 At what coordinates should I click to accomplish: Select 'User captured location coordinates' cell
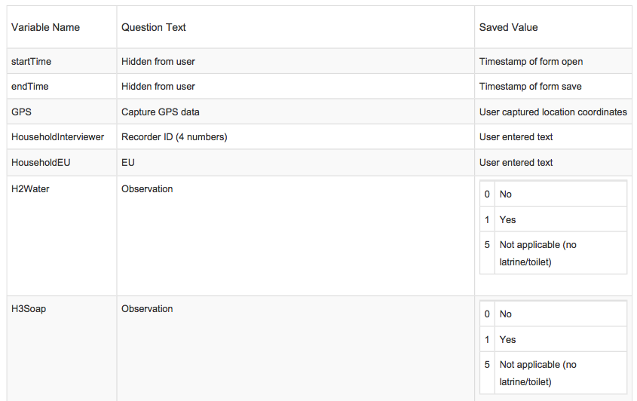(553, 112)
